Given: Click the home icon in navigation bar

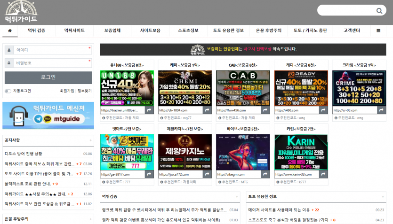Looking at the screenshot, I should pos(10,31).
